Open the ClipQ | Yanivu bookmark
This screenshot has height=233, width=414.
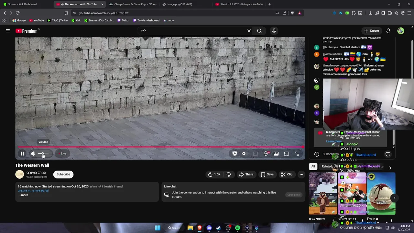point(57,20)
